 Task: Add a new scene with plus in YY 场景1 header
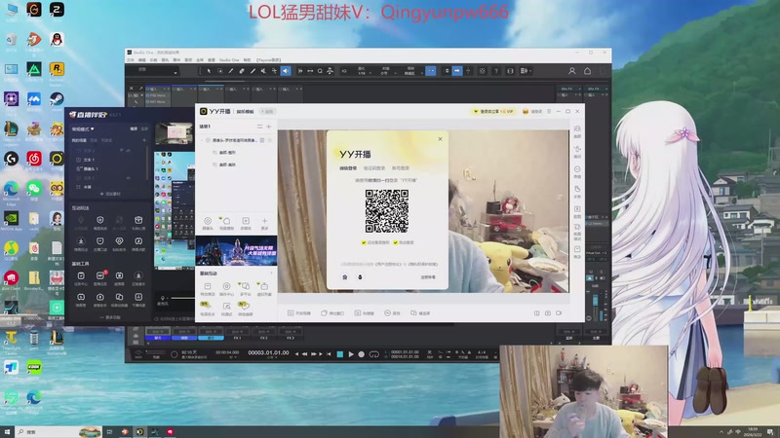coord(269,127)
